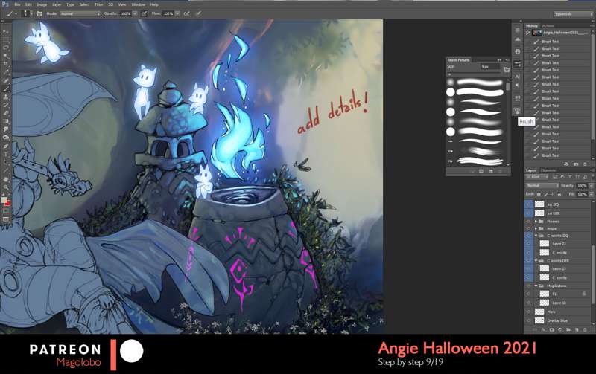596x374 pixels.
Task: Expand the Angie layer group
Action: 536,228
